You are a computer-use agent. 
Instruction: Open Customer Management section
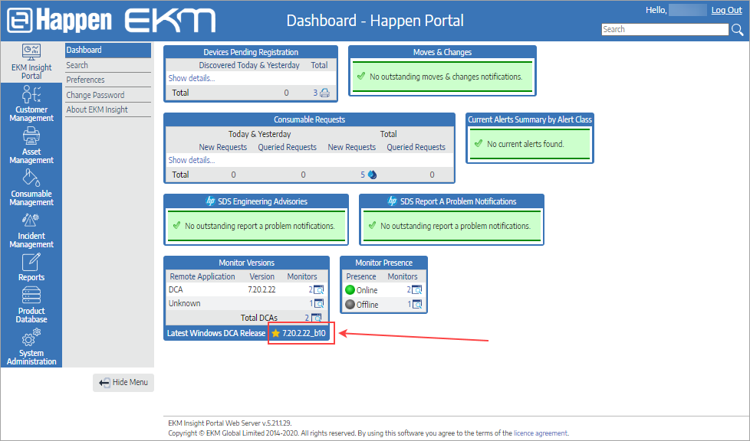pos(31,103)
